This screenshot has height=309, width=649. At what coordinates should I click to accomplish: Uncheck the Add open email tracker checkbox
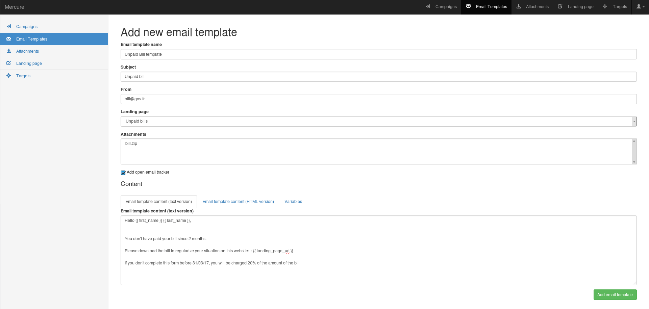pyautogui.click(x=123, y=173)
